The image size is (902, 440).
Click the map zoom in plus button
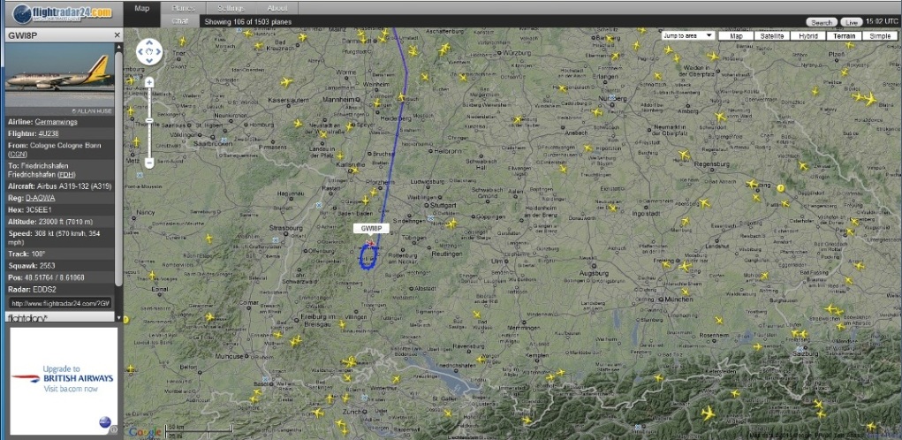149,82
